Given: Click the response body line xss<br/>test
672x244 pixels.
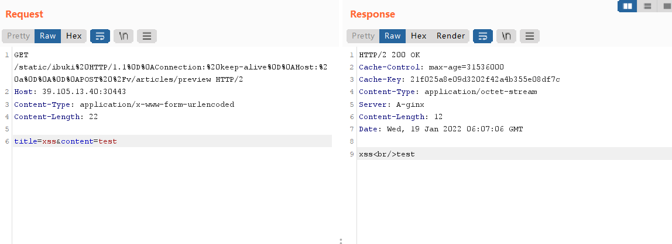Looking at the screenshot, I should (x=387, y=154).
